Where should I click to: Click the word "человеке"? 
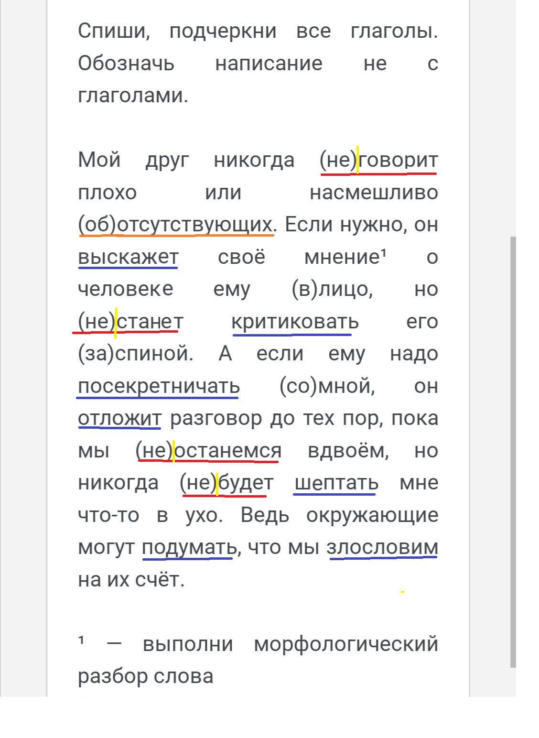click(126, 289)
